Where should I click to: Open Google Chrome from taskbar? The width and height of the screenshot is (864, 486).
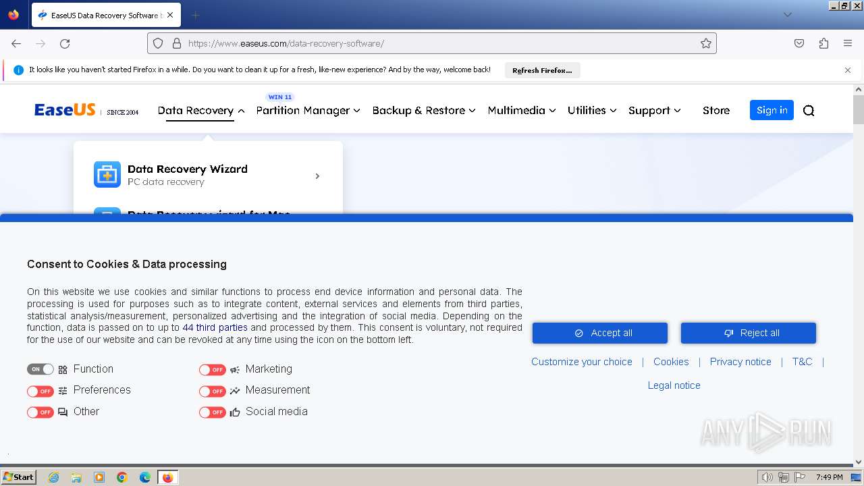(x=122, y=477)
